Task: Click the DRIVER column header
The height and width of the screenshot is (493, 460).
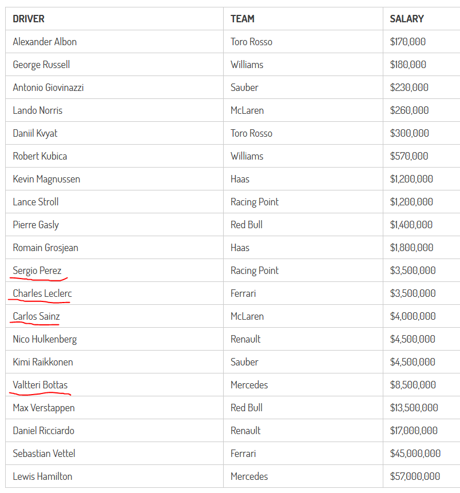Action: point(29,19)
